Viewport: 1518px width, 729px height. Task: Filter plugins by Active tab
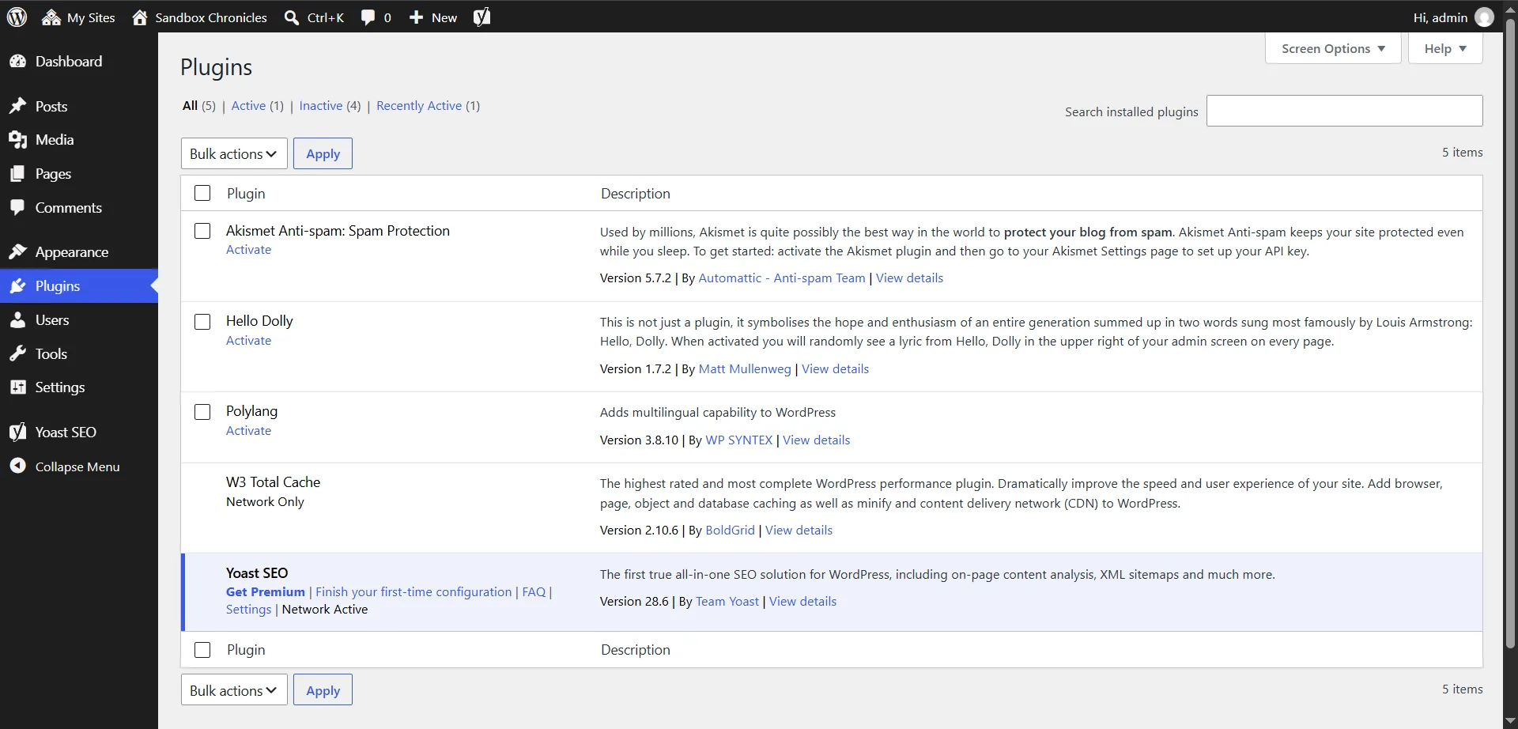[x=248, y=106]
